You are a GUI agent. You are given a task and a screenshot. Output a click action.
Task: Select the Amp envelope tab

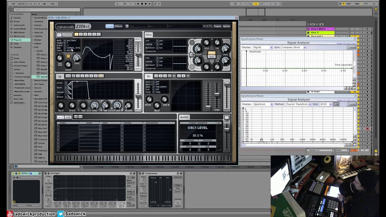click(101, 76)
